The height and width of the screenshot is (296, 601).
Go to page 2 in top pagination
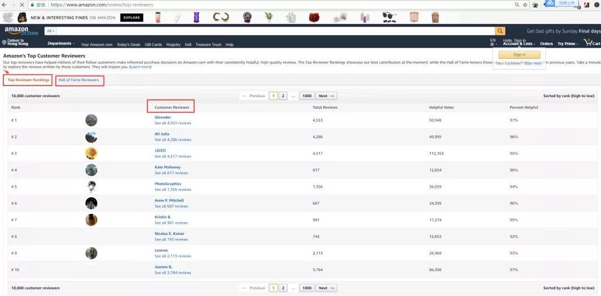click(283, 96)
